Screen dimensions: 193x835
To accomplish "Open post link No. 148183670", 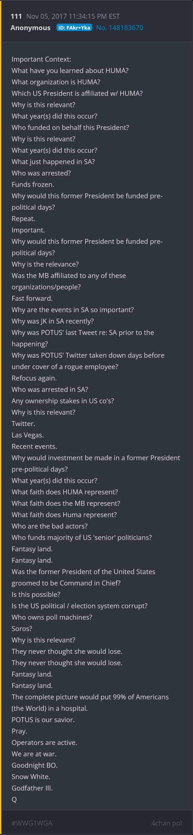I will 120,28.
